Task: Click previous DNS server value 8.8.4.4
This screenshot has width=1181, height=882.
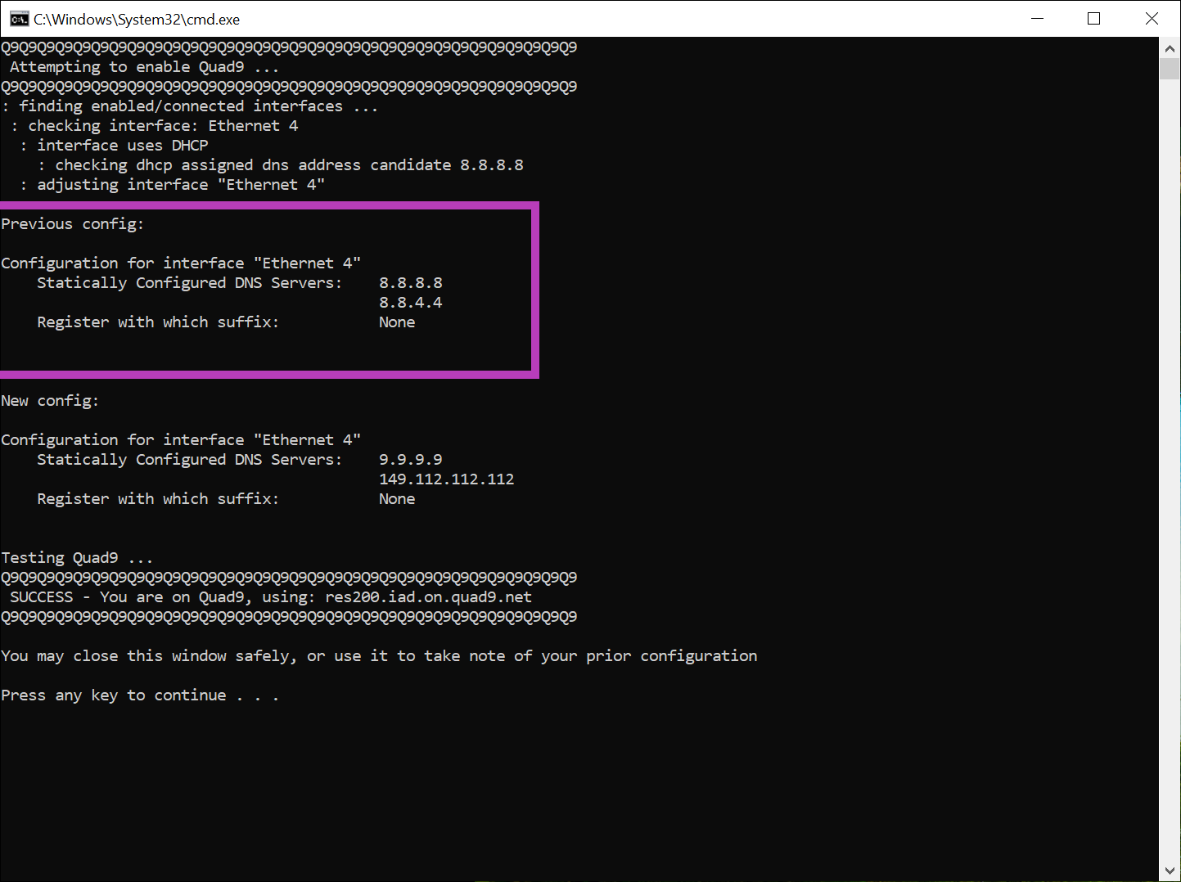Action: pyautogui.click(x=411, y=303)
